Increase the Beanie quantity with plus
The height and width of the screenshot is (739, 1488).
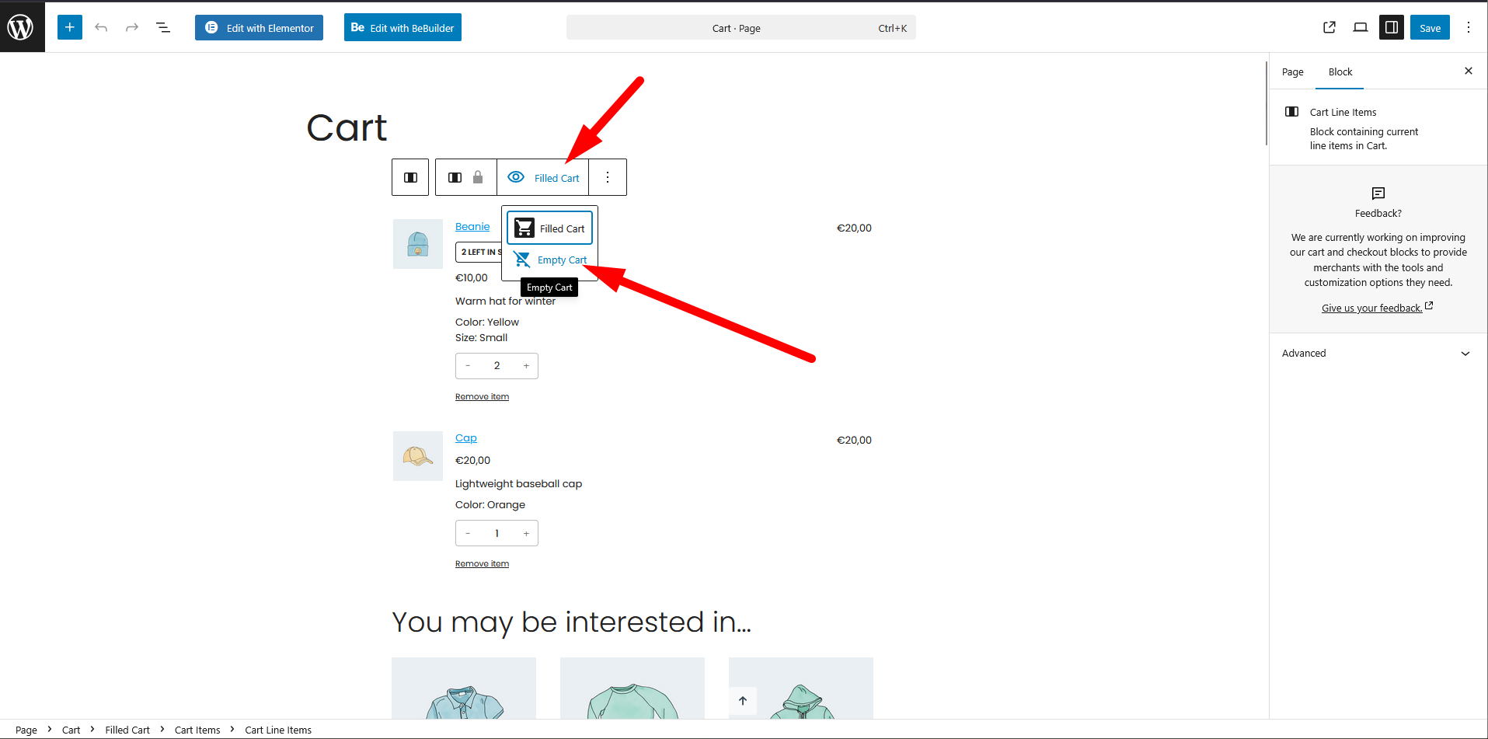pyautogui.click(x=526, y=366)
